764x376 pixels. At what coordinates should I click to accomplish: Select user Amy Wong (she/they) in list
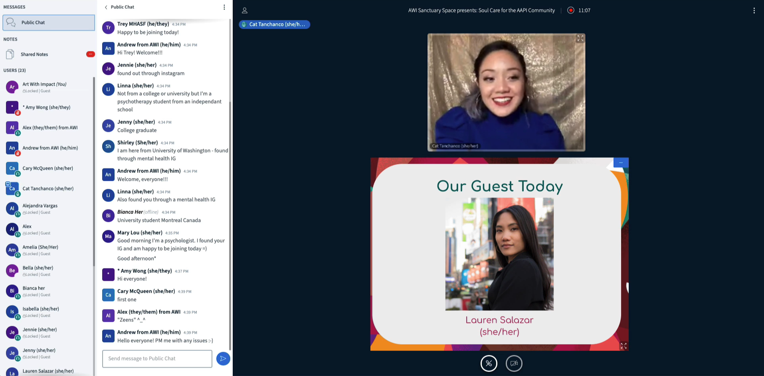[48, 108]
